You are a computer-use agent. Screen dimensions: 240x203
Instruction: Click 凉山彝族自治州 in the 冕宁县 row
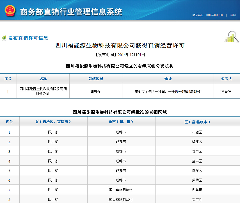pos(121,199)
